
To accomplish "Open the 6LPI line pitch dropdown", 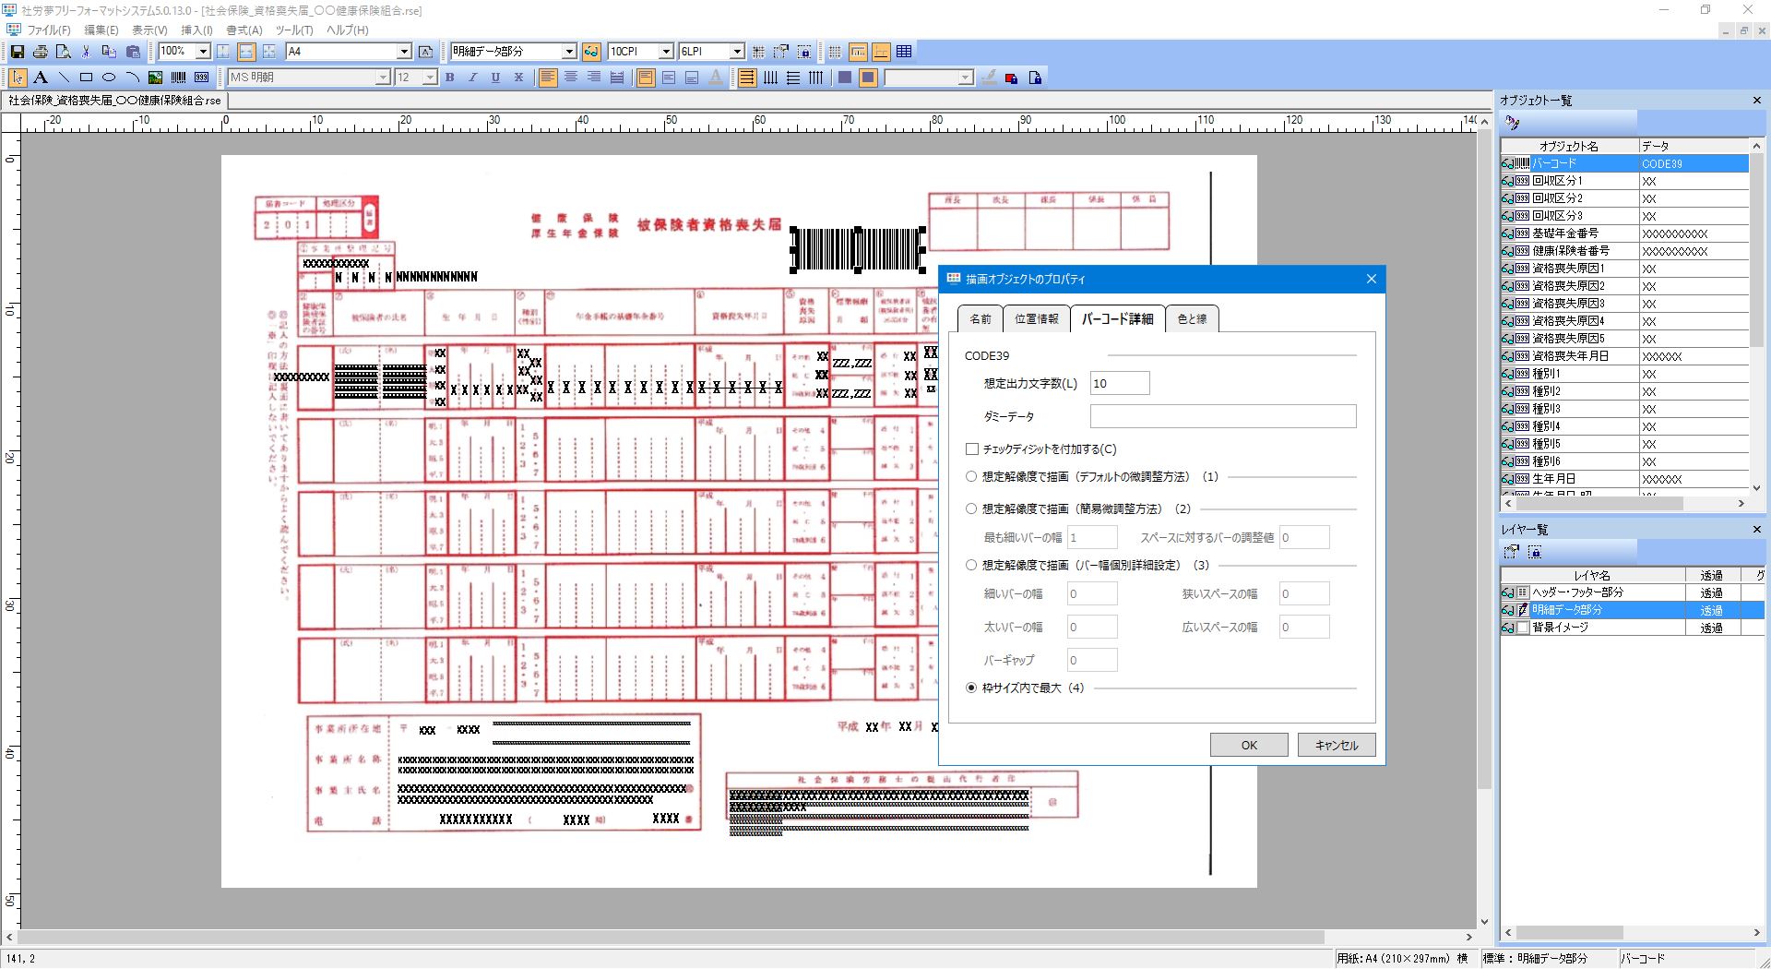I will (737, 52).
